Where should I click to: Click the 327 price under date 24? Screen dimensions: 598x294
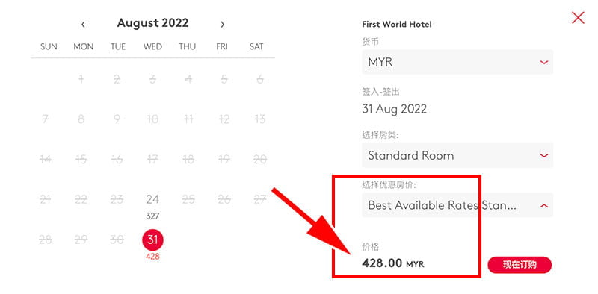click(x=152, y=216)
